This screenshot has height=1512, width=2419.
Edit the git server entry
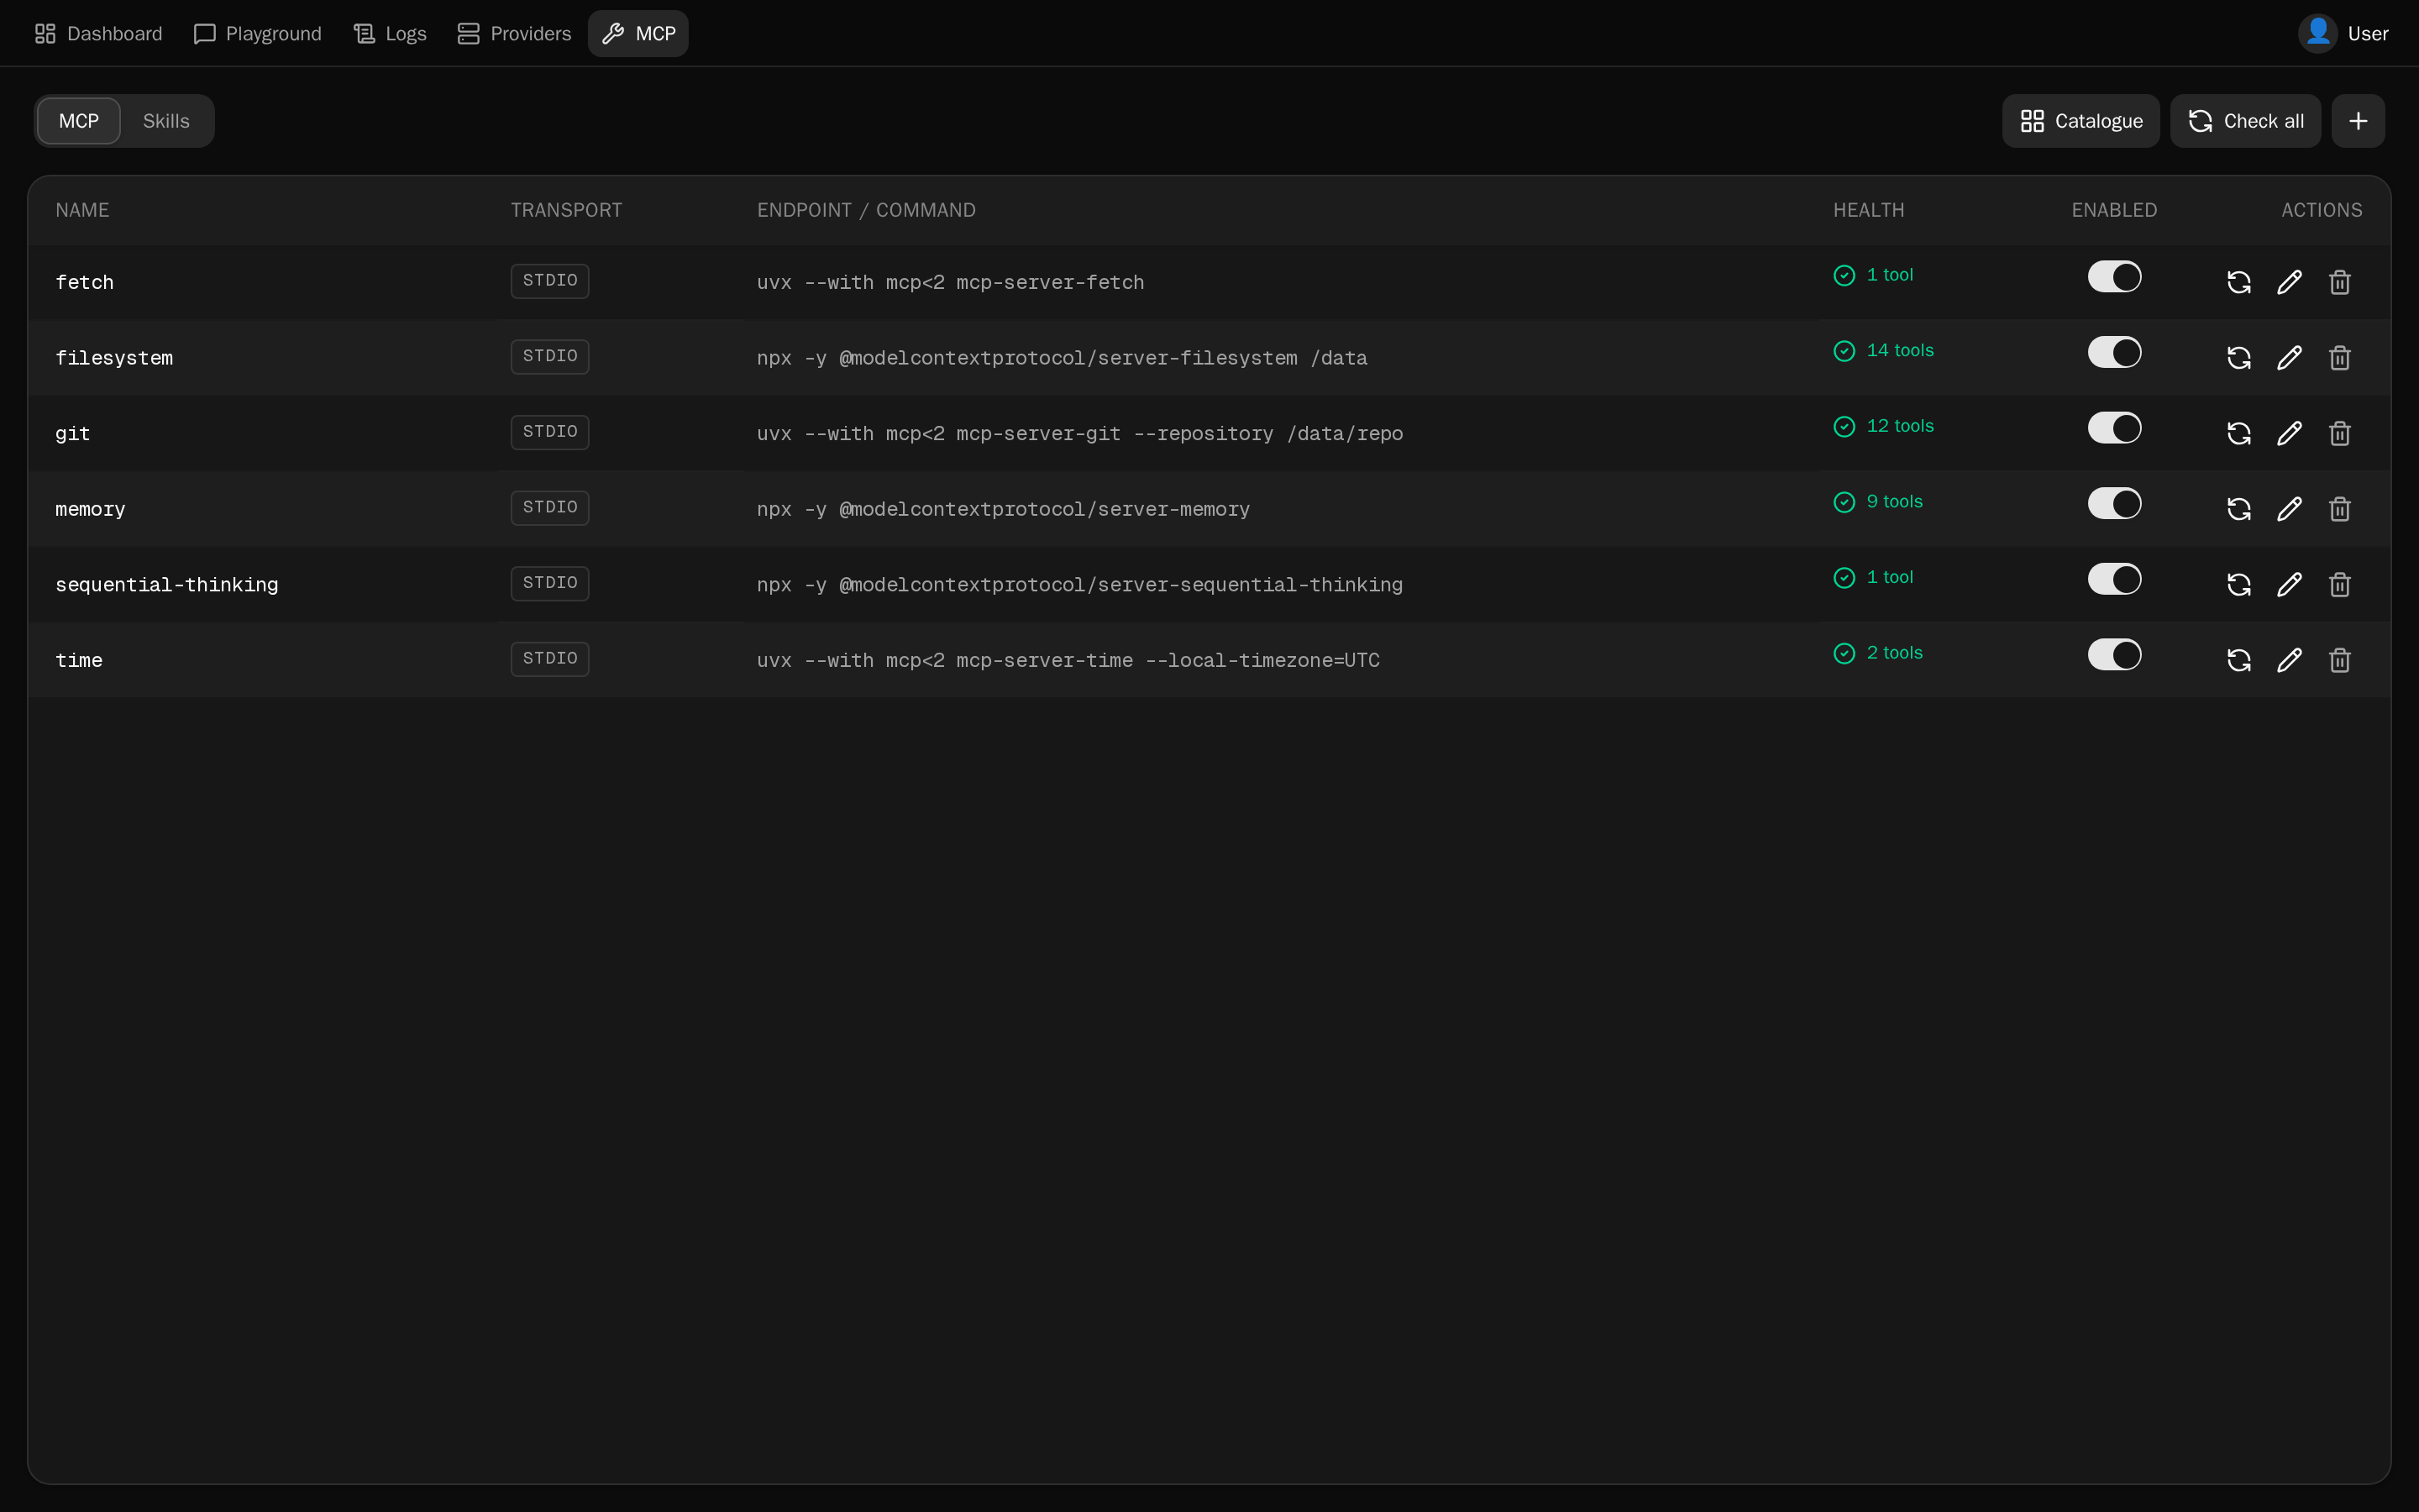2289,433
